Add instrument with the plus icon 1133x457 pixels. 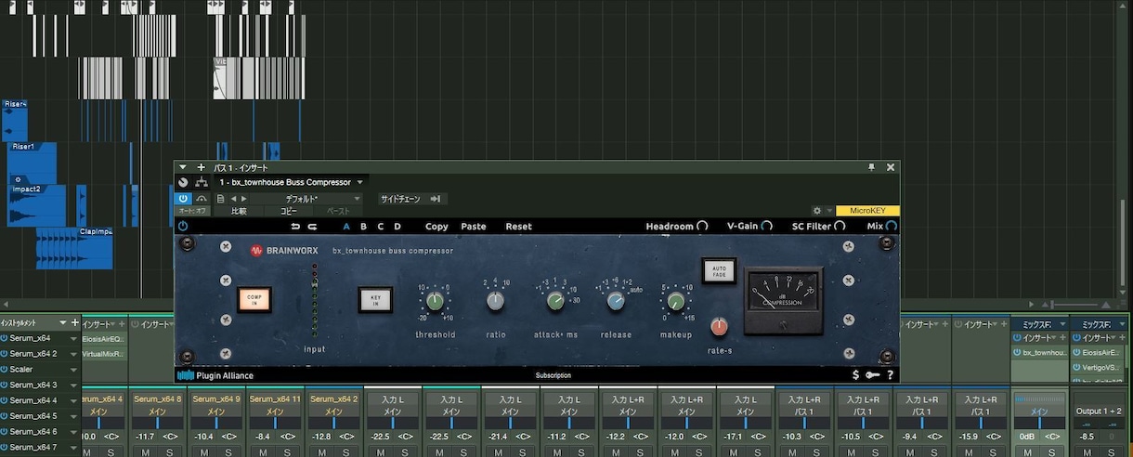coord(74,323)
